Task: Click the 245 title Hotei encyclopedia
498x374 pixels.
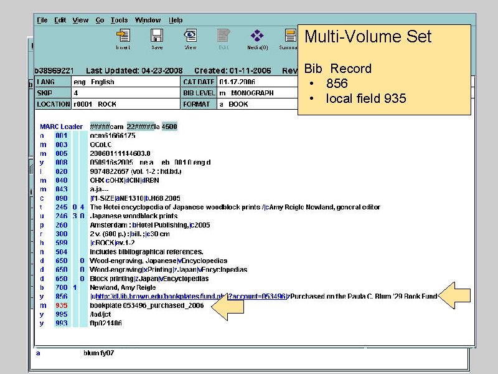Action: click(235, 207)
